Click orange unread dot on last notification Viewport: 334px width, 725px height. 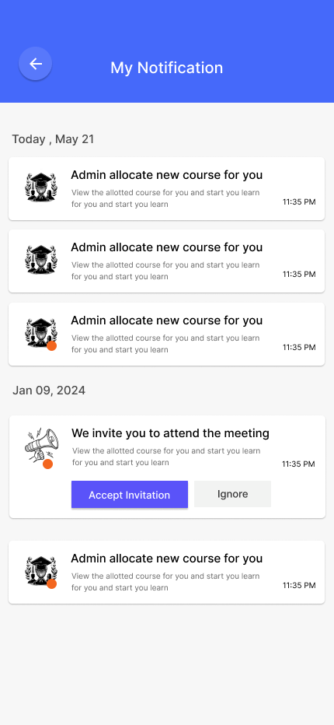(x=52, y=584)
